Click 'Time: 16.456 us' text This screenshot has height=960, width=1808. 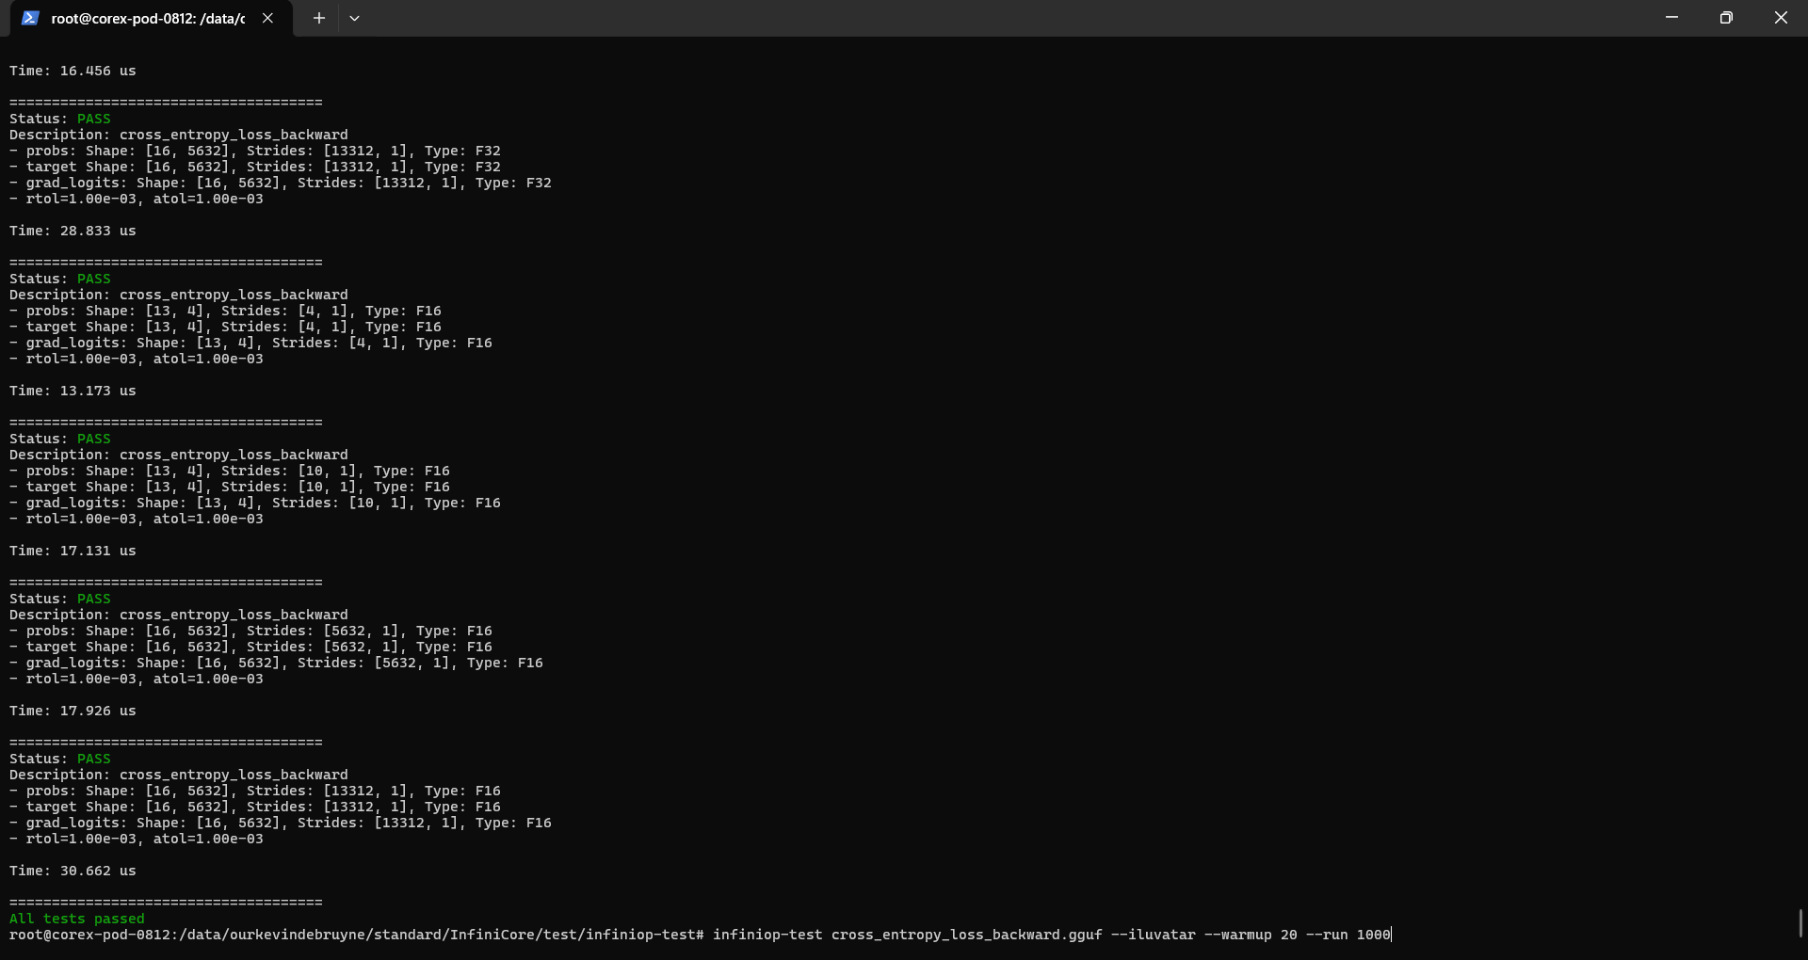coord(73,71)
